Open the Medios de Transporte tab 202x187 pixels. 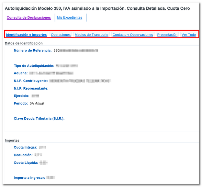[91, 35]
